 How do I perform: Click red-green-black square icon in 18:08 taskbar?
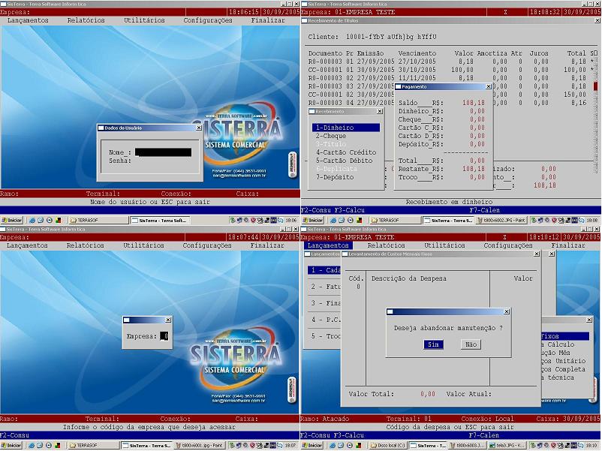(359, 221)
